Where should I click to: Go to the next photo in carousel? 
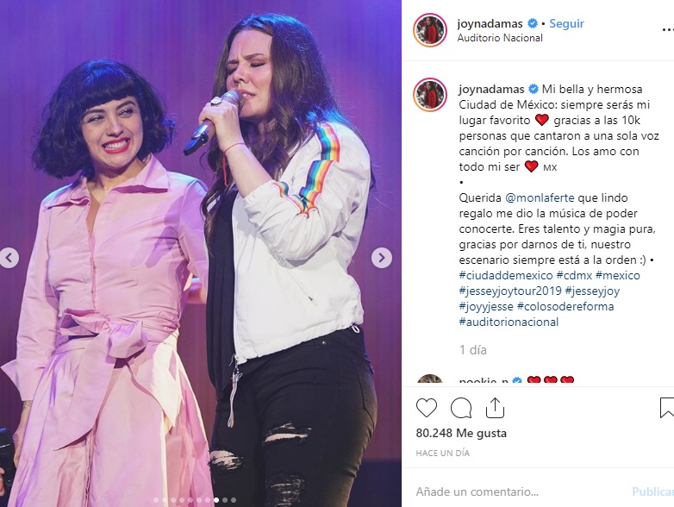pos(382,258)
